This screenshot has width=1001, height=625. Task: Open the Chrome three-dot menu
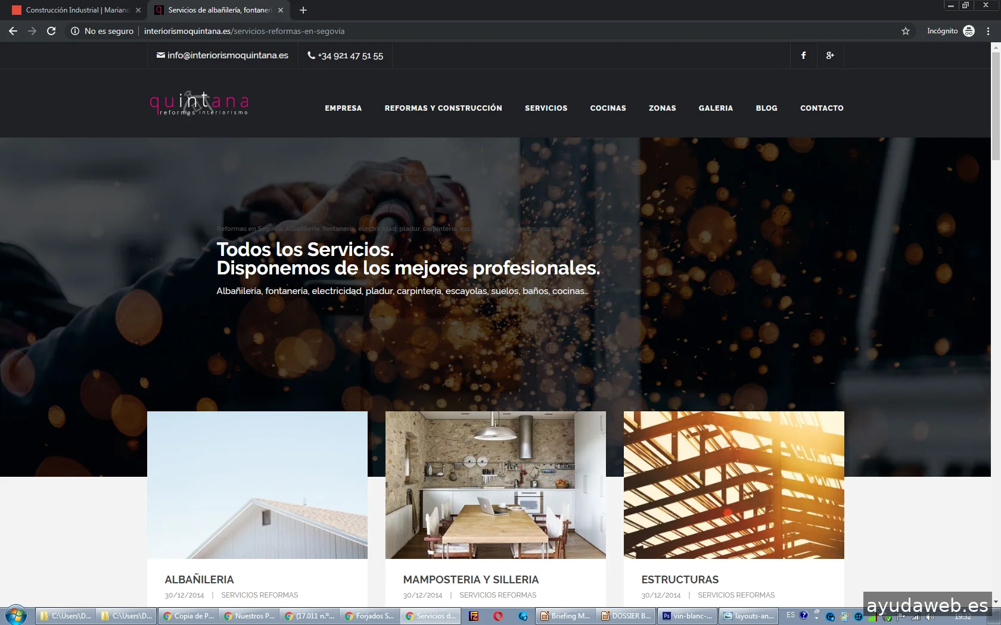pos(988,31)
